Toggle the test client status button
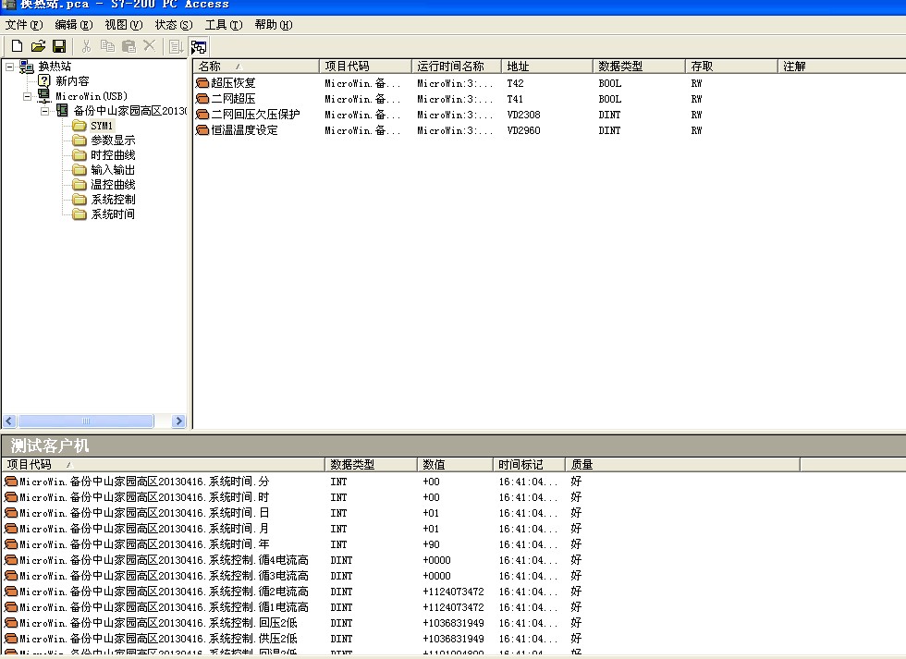The width and height of the screenshot is (906, 659). [x=198, y=47]
